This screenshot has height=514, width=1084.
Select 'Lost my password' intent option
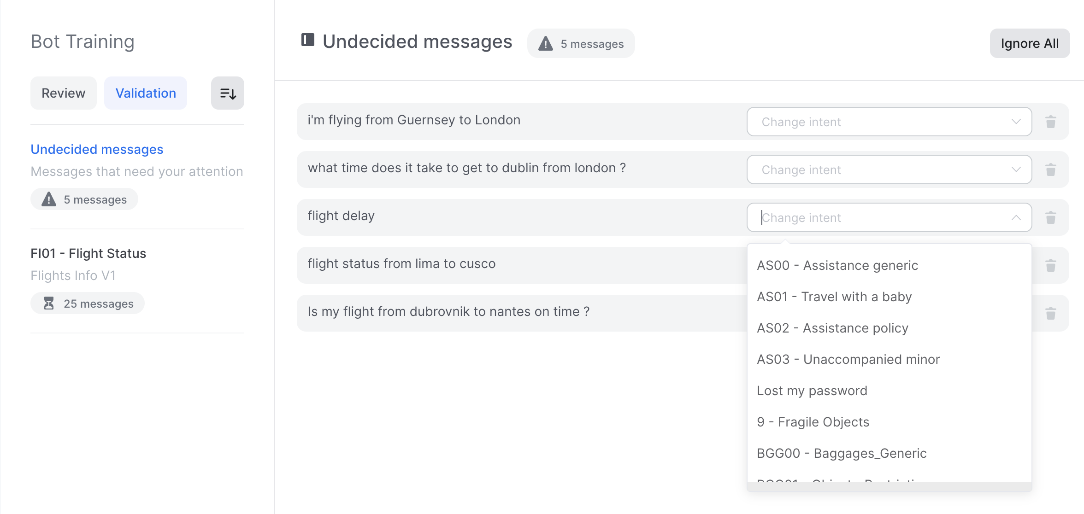812,391
